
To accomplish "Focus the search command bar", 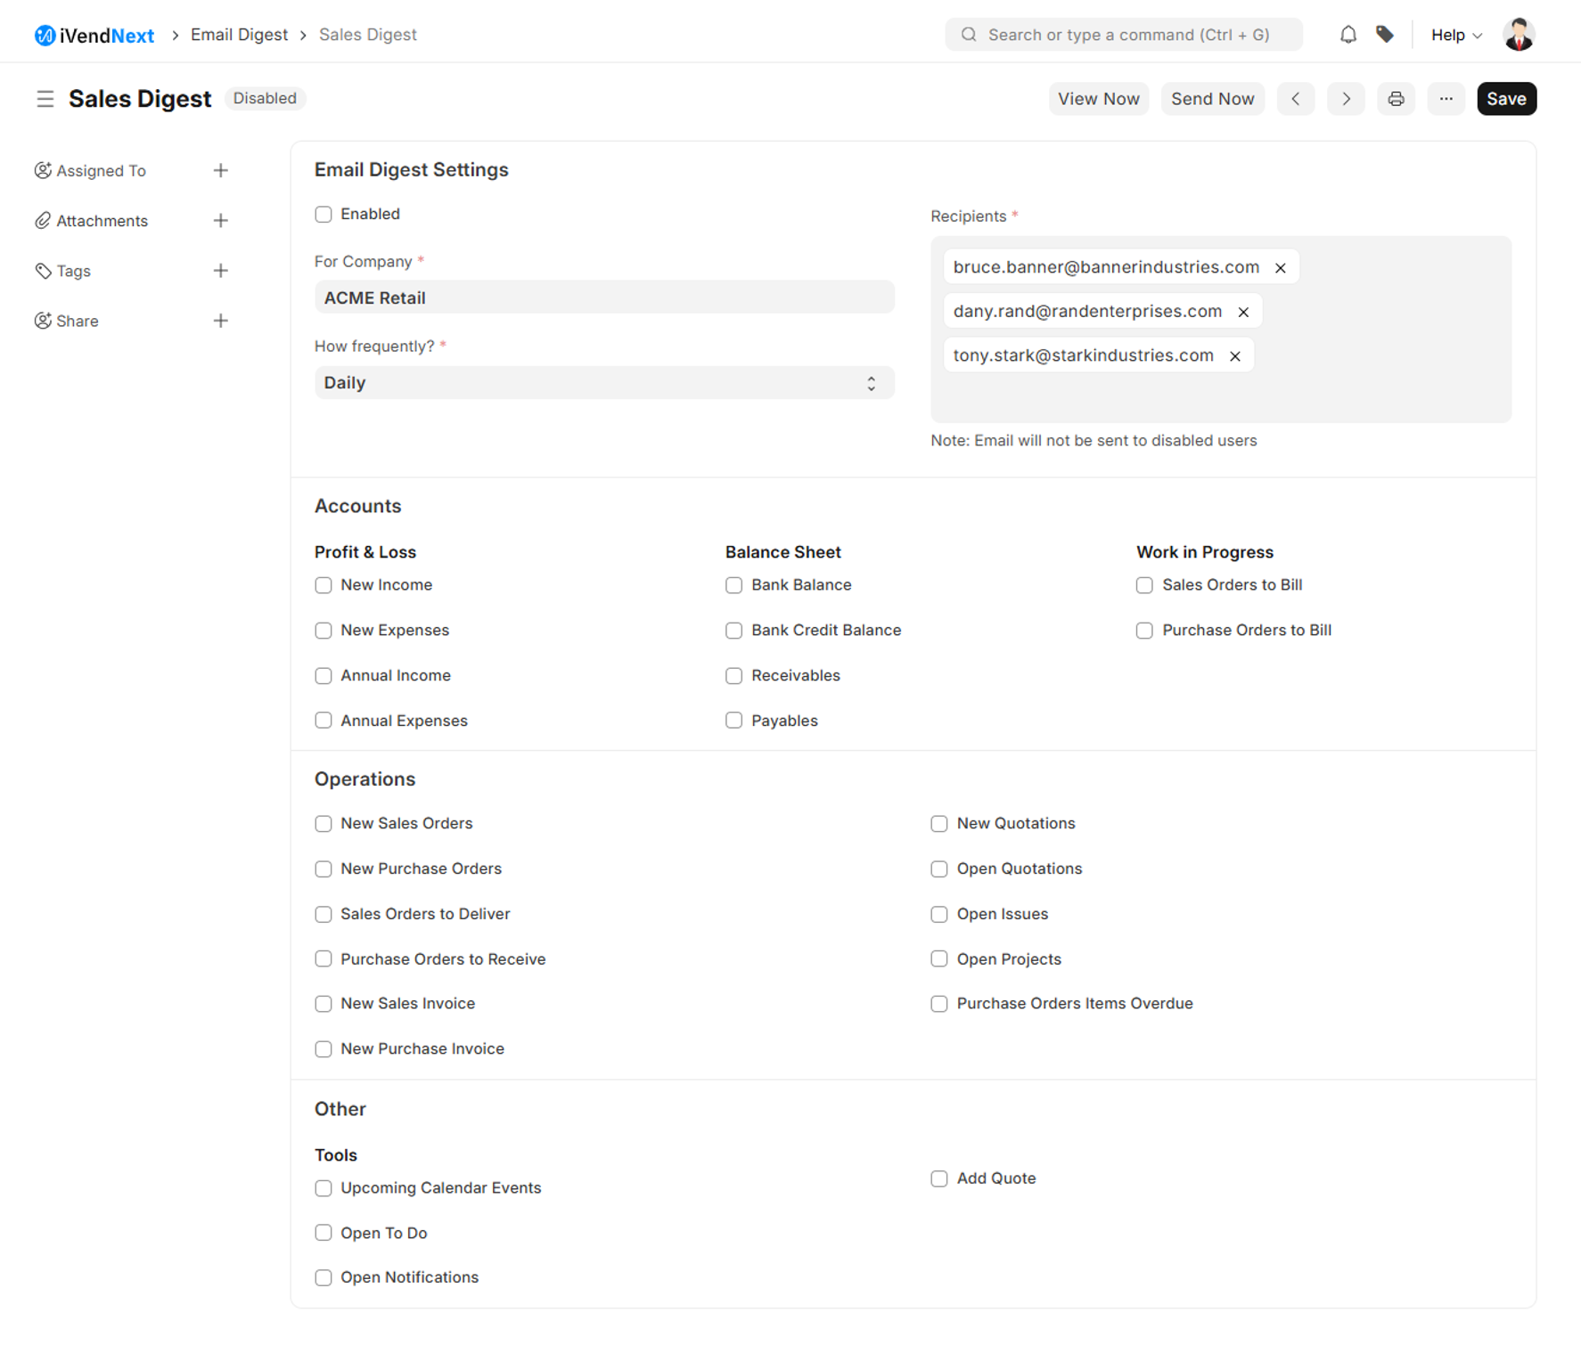I will click(1123, 35).
